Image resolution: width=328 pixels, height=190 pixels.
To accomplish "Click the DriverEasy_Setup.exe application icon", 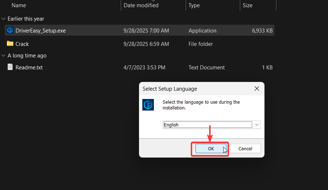I will click(10, 30).
